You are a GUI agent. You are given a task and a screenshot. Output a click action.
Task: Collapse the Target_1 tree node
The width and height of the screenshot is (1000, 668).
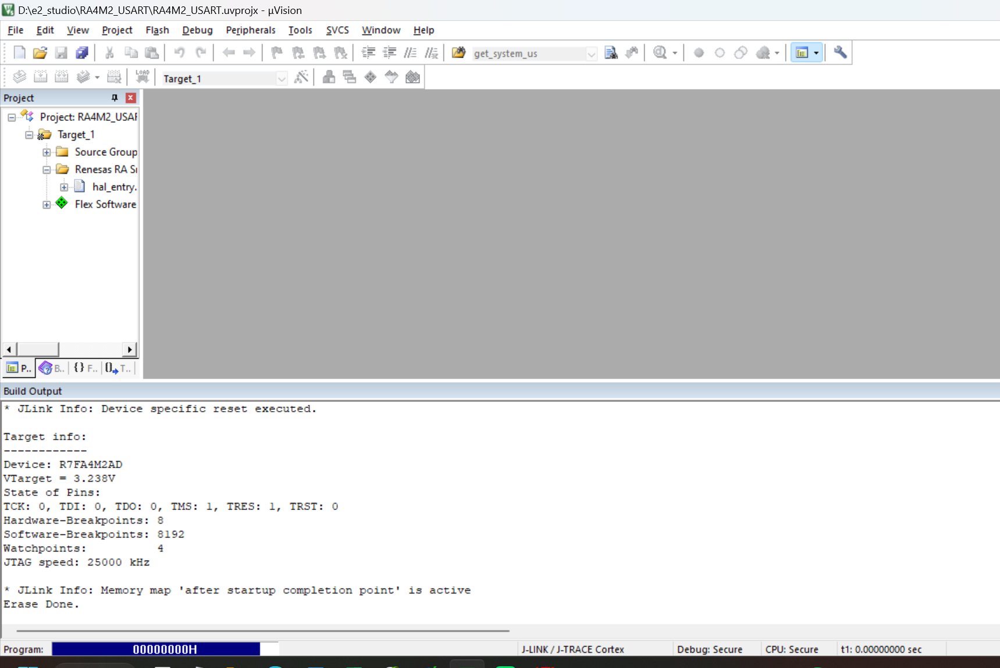(29, 135)
